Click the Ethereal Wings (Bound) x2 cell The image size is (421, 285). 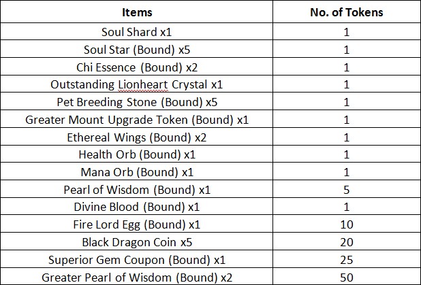pyautogui.click(x=137, y=137)
